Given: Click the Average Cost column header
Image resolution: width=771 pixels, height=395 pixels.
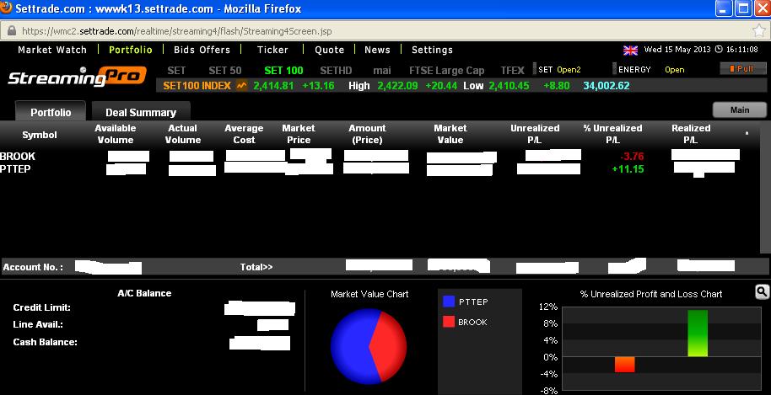Looking at the screenshot, I should (x=244, y=134).
